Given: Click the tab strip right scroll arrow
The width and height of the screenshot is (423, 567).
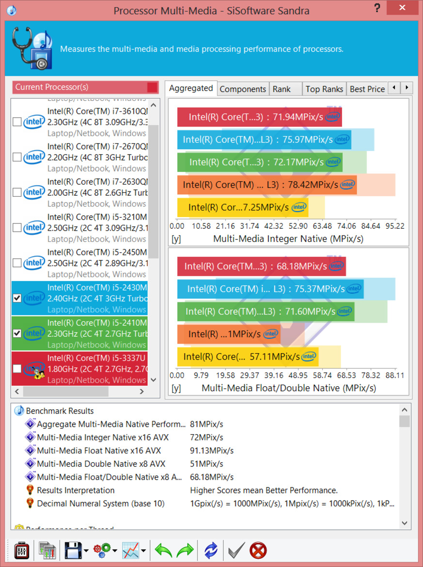Looking at the screenshot, I should [x=407, y=88].
